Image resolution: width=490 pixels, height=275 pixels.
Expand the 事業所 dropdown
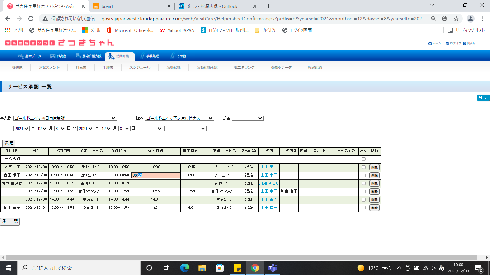point(65,118)
